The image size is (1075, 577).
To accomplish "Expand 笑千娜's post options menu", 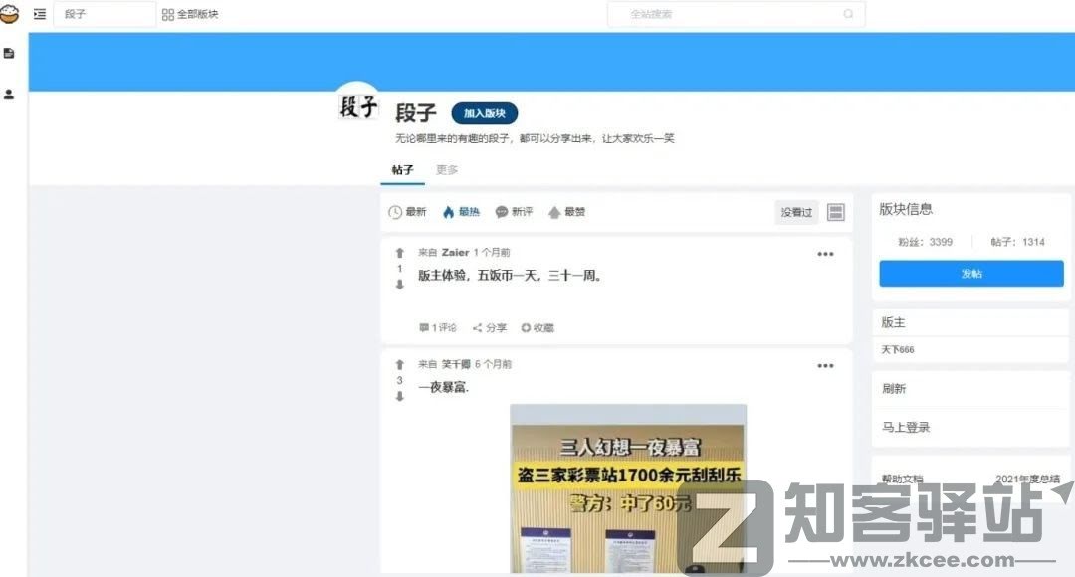I will pyautogui.click(x=825, y=365).
